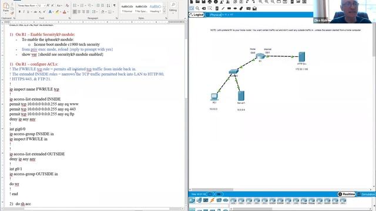Pick the Delete tool in Packet Tracer

pos(204,8)
